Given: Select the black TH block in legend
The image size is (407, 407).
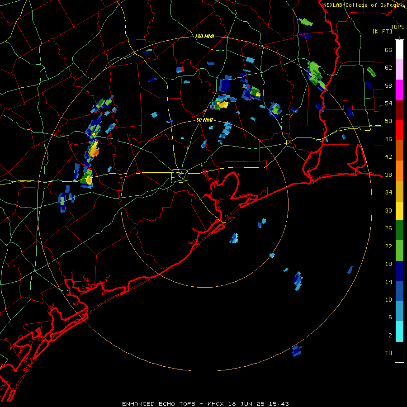Looking at the screenshot, I should pyautogui.click(x=399, y=352).
